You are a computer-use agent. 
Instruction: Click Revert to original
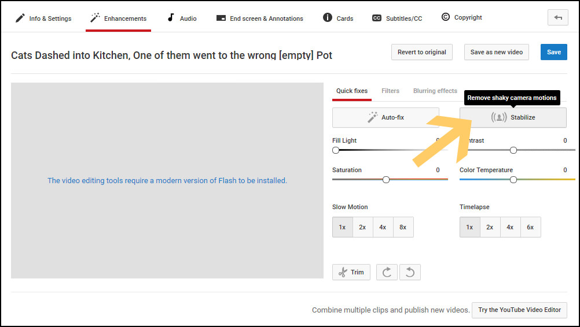pos(421,52)
